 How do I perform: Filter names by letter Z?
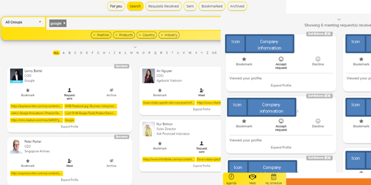[x=208, y=53]
